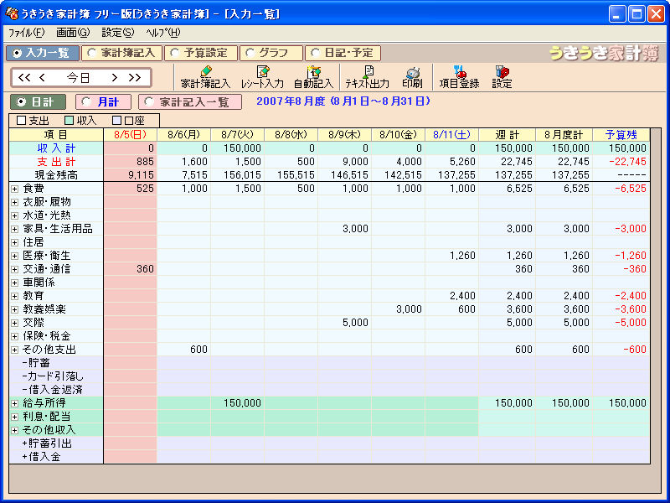Expand the 車関係 category
The image size is (670, 503).
[x=14, y=283]
